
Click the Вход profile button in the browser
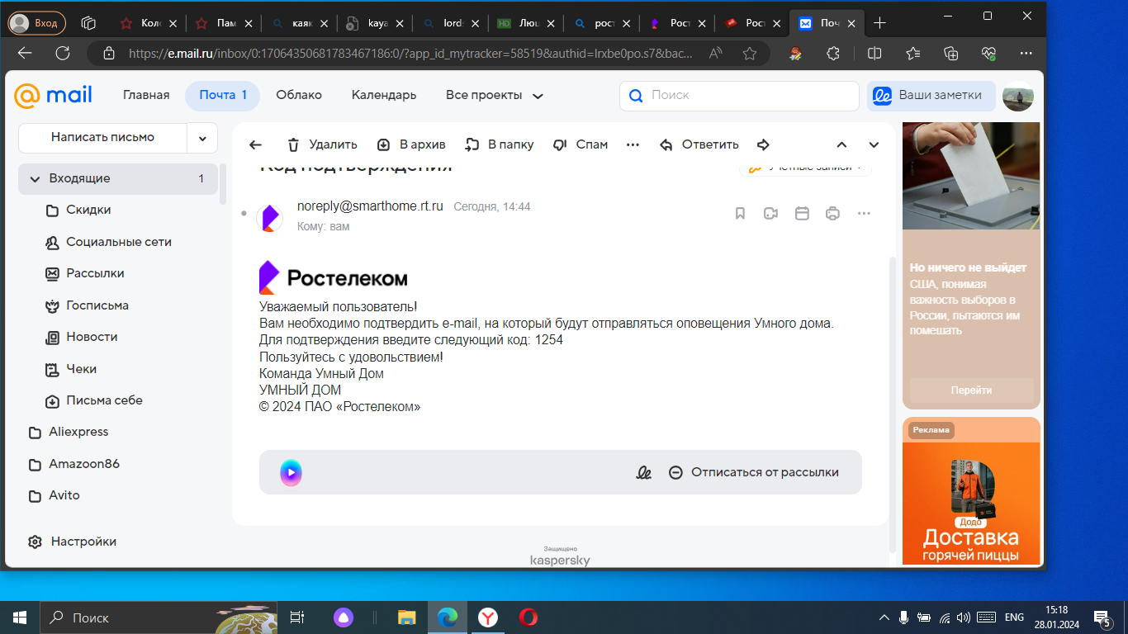point(36,23)
